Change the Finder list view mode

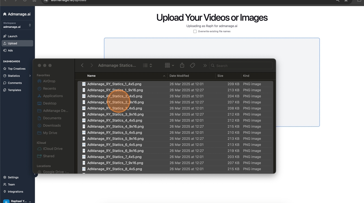click(x=148, y=66)
